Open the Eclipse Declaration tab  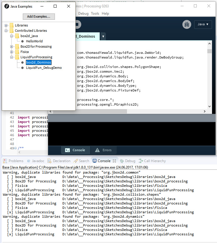coord(59,161)
